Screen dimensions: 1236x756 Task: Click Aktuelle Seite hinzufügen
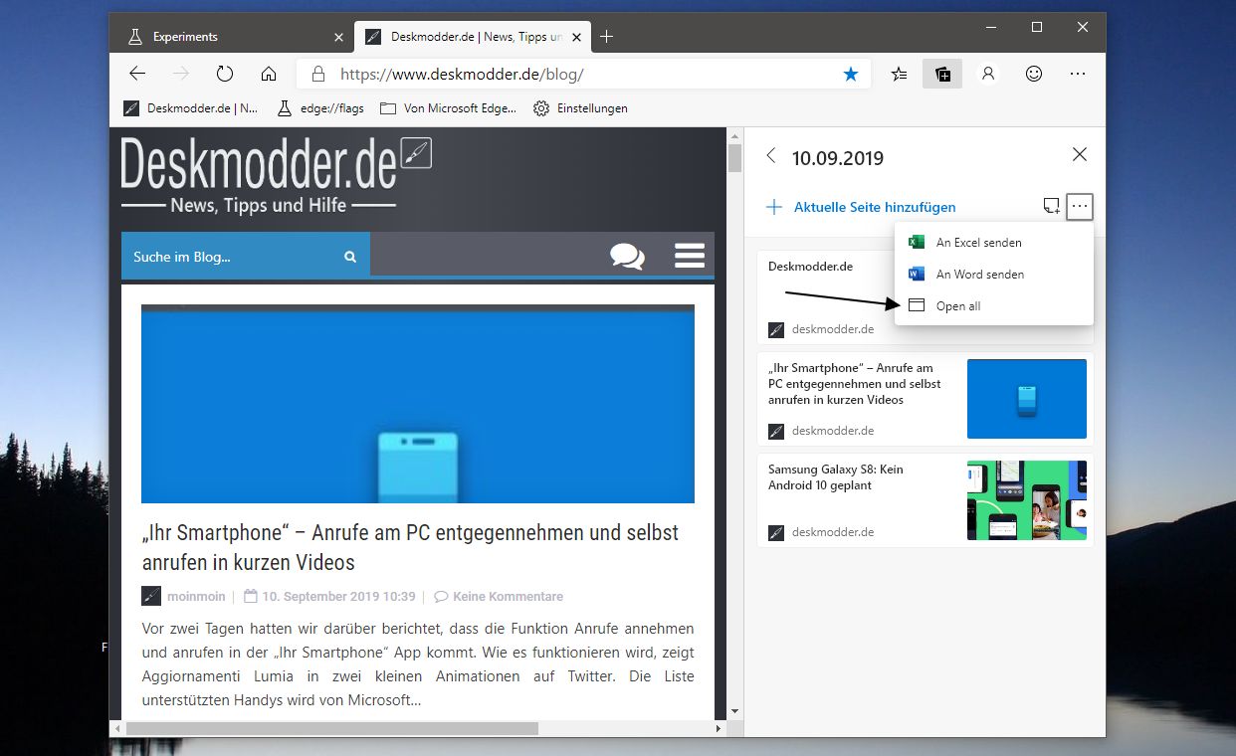pos(861,207)
